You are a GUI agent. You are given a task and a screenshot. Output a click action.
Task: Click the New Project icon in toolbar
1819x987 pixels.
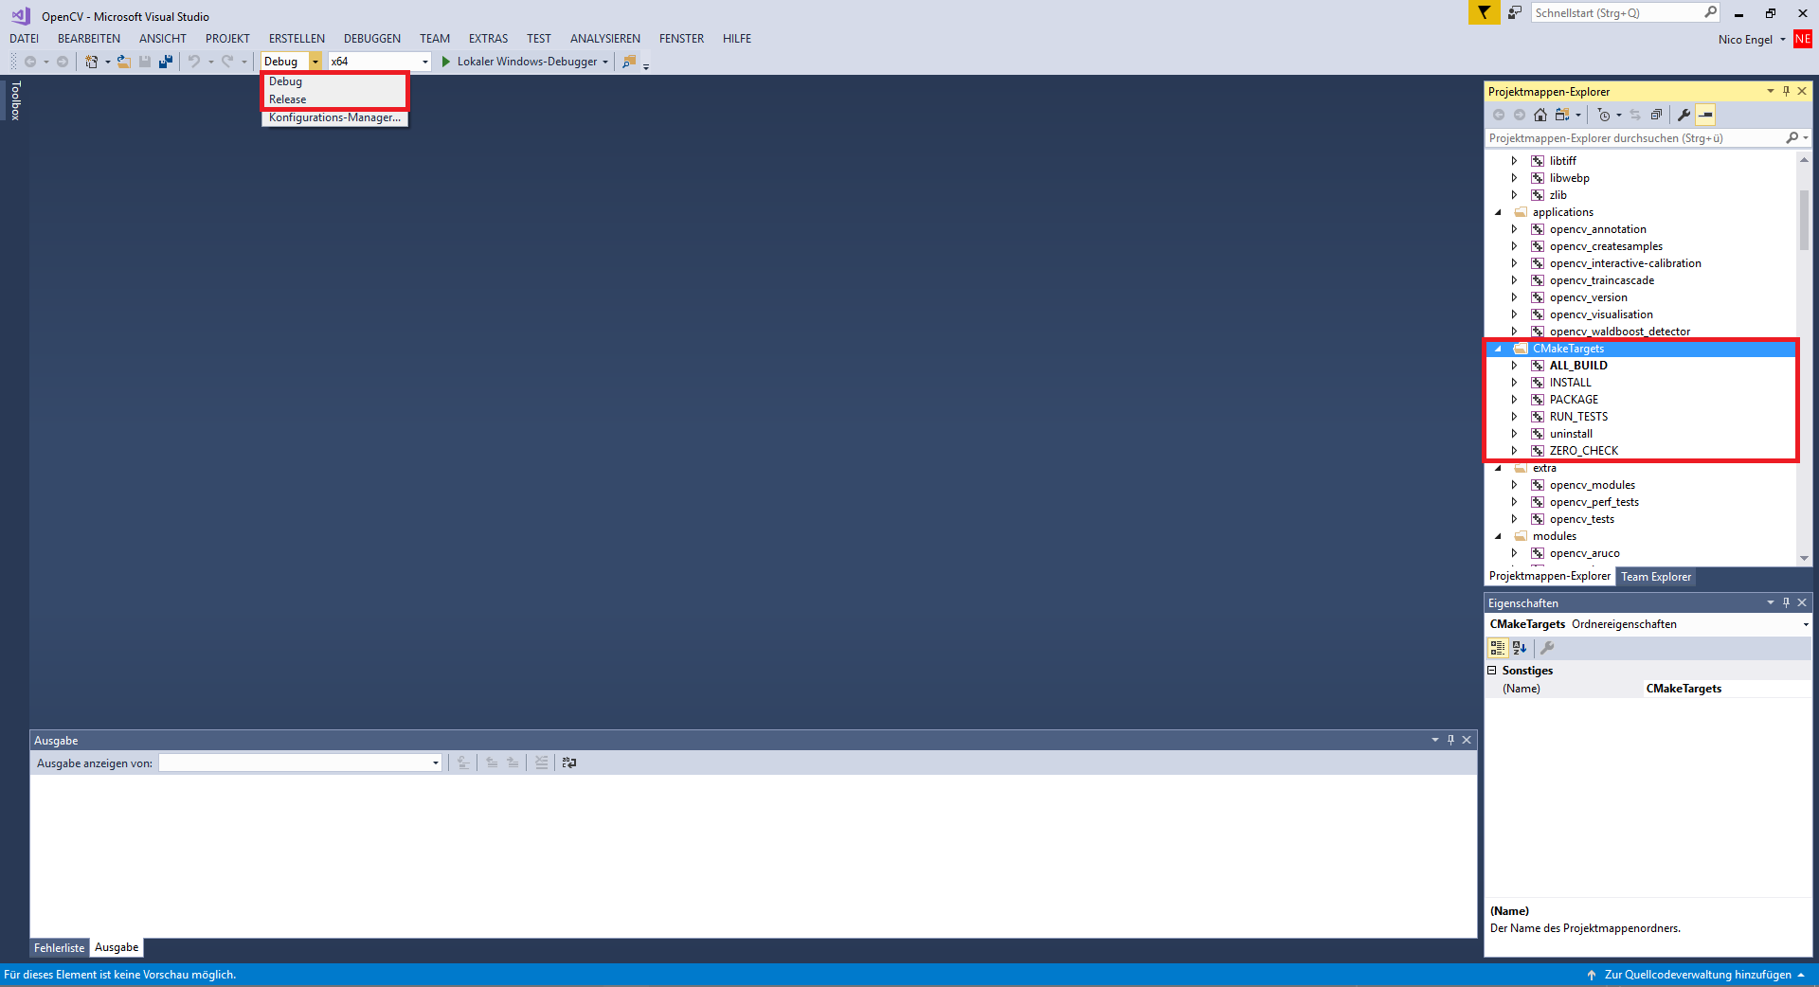91,62
